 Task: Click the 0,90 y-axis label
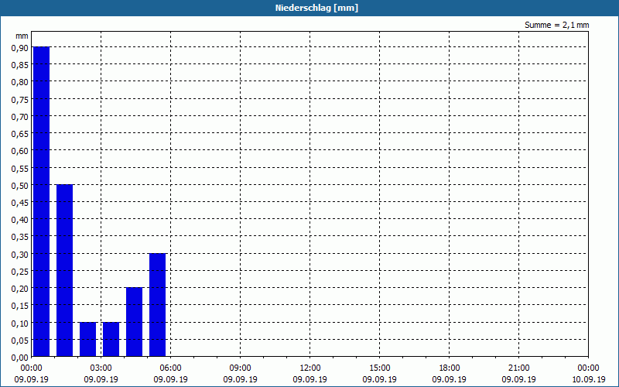20,48
